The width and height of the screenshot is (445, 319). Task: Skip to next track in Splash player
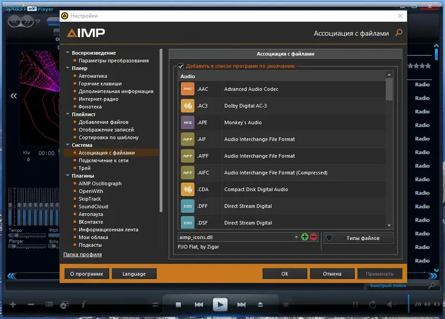pyautogui.click(x=241, y=305)
